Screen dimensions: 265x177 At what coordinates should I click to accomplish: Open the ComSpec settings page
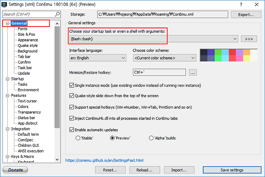point(25,140)
